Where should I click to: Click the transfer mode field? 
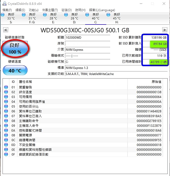87,56
